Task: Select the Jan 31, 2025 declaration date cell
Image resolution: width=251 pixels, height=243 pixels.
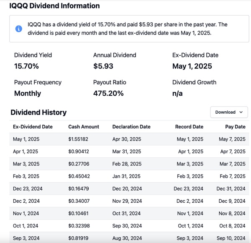Action: 126,176
